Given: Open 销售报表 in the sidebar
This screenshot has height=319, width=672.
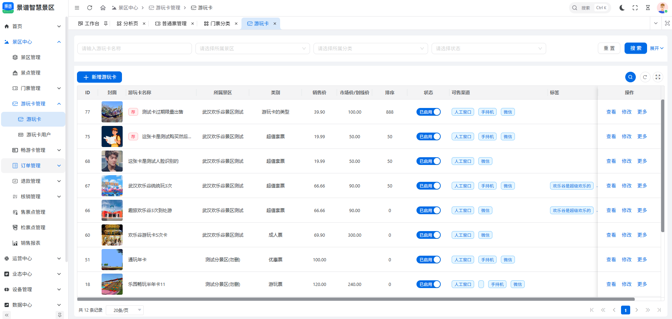Looking at the screenshot, I should 33,243.
